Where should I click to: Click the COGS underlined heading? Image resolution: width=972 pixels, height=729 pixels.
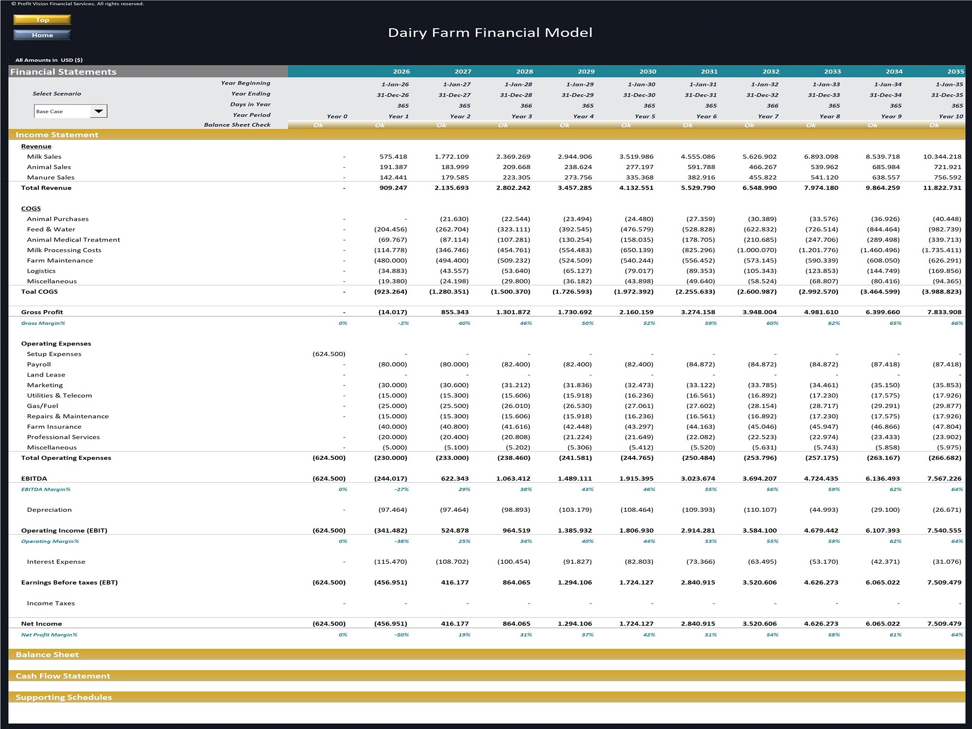point(31,208)
